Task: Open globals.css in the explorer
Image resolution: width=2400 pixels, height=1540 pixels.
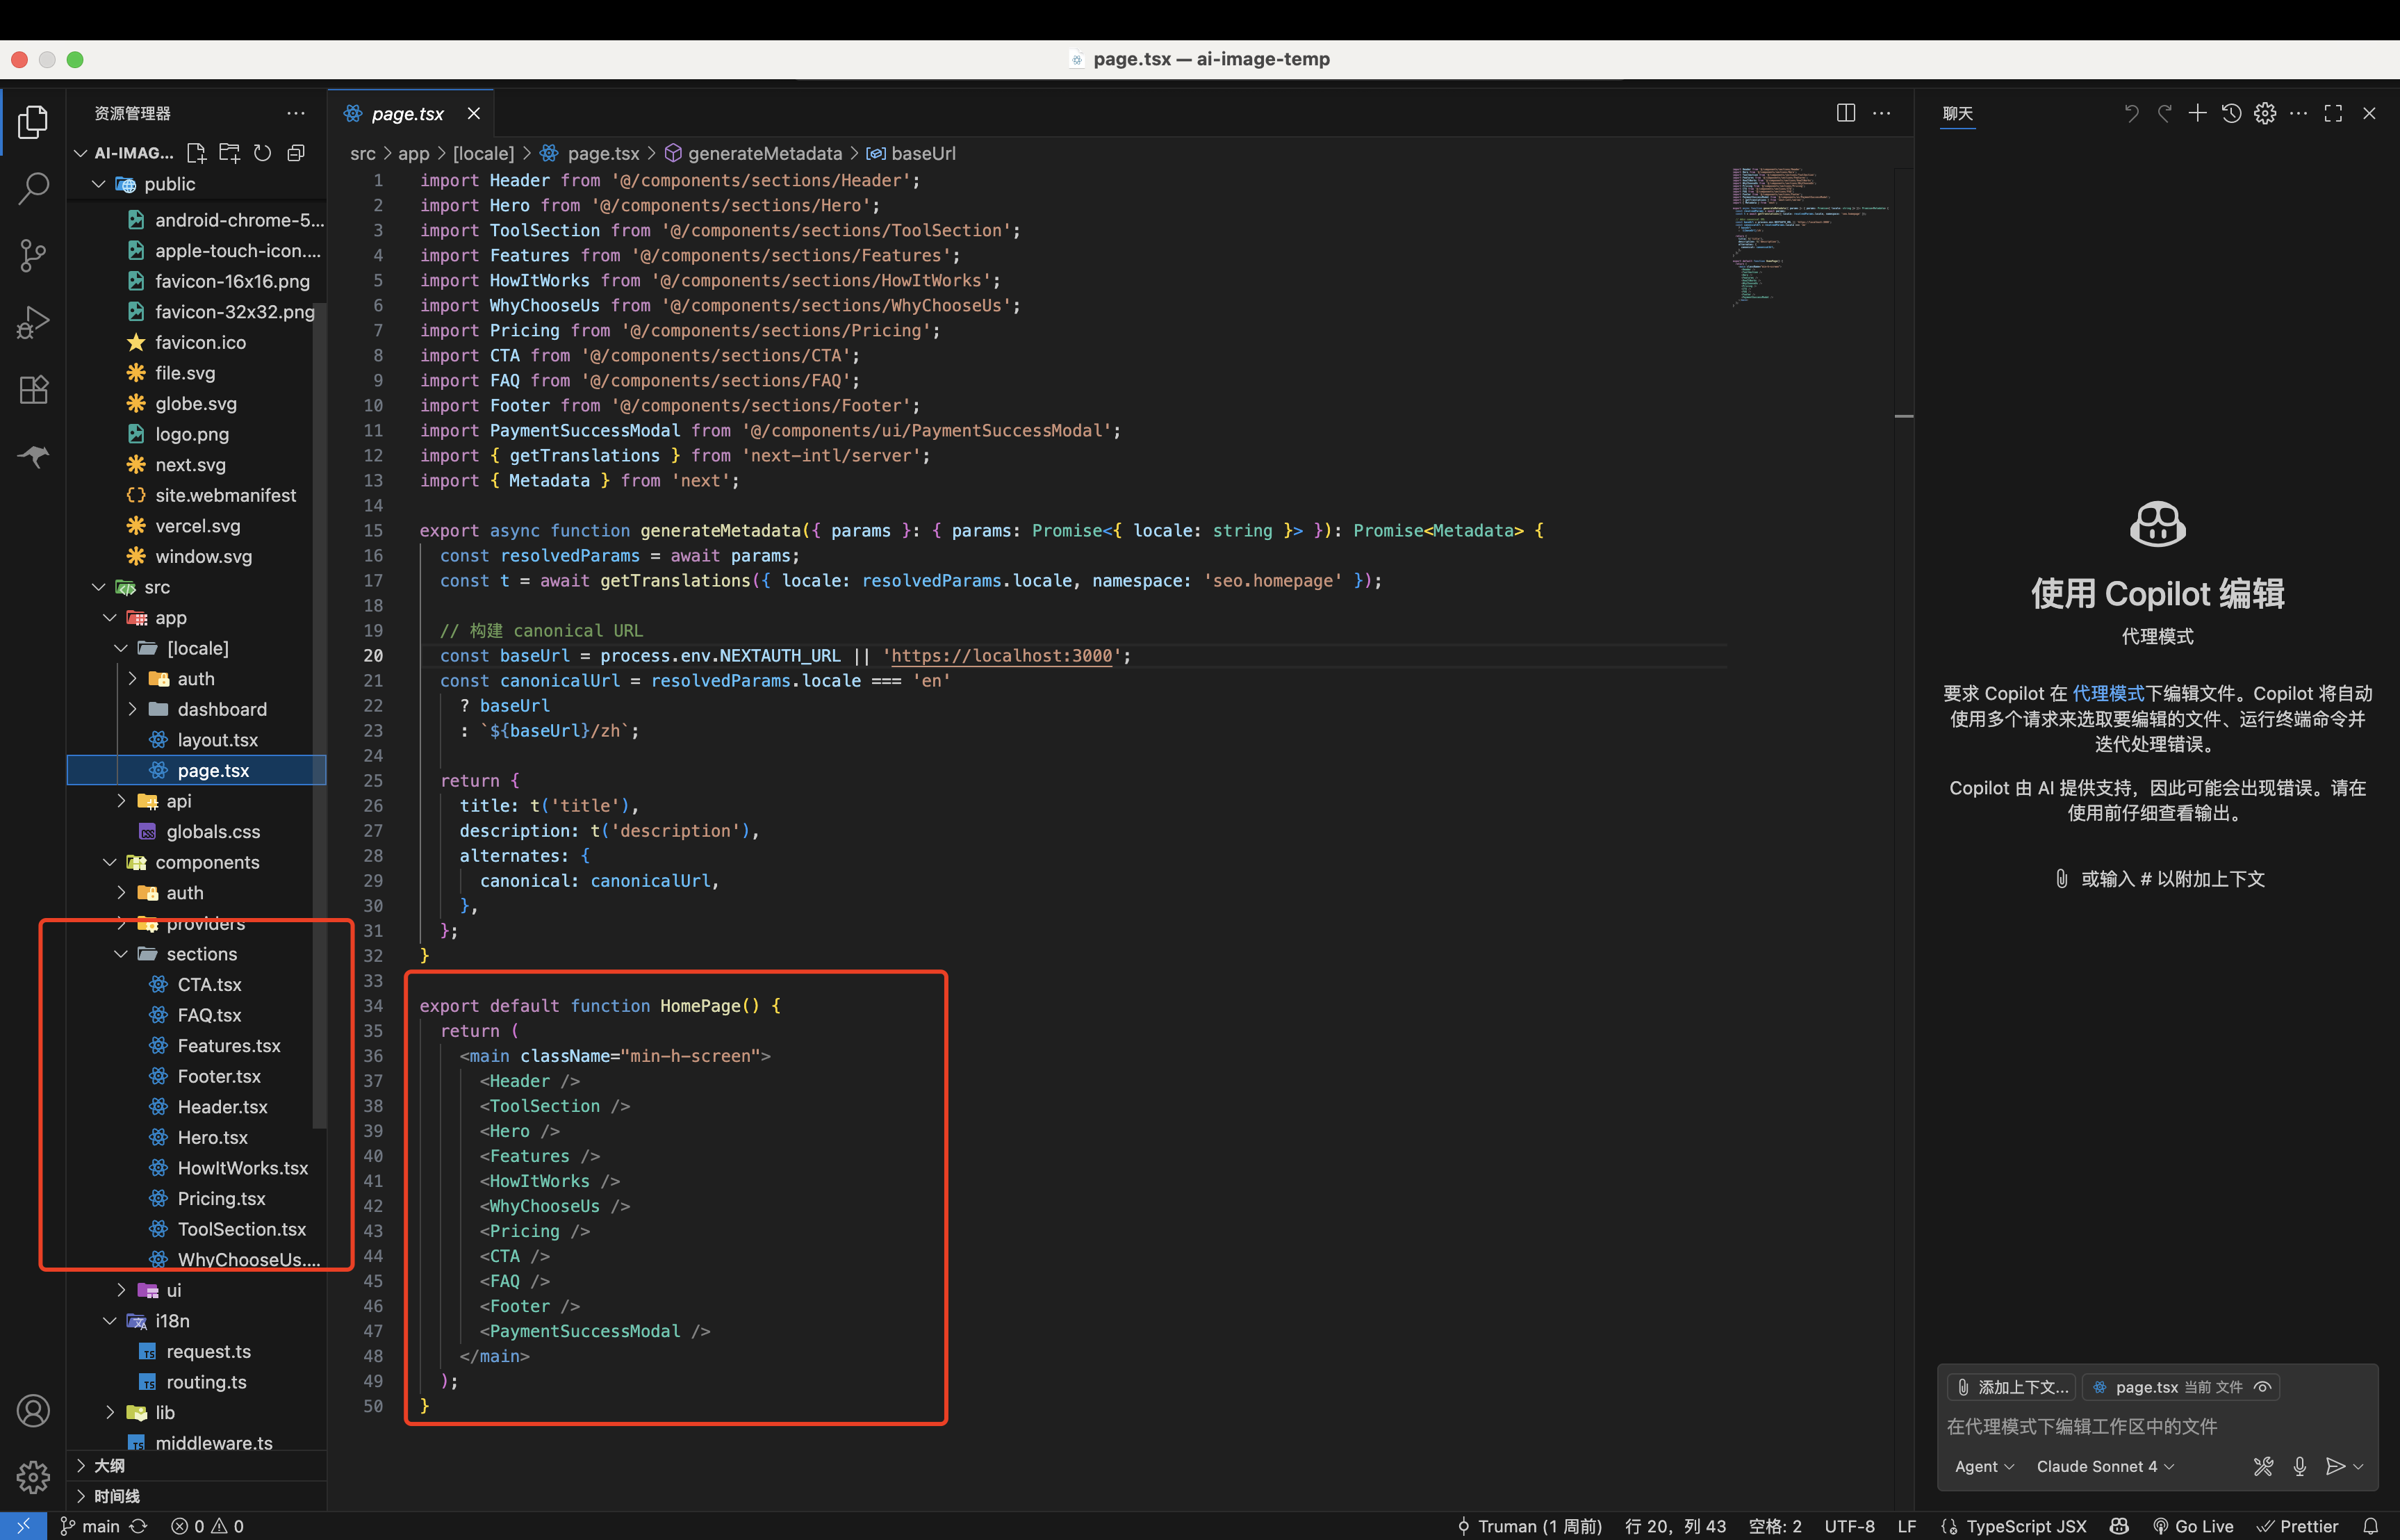Action: pos(213,832)
